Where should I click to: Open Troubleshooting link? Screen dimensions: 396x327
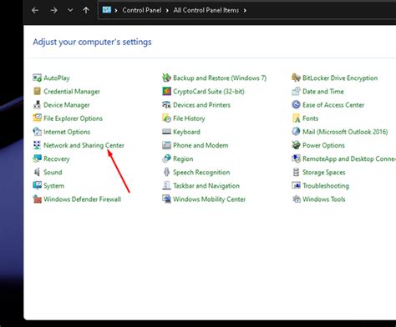[326, 186]
